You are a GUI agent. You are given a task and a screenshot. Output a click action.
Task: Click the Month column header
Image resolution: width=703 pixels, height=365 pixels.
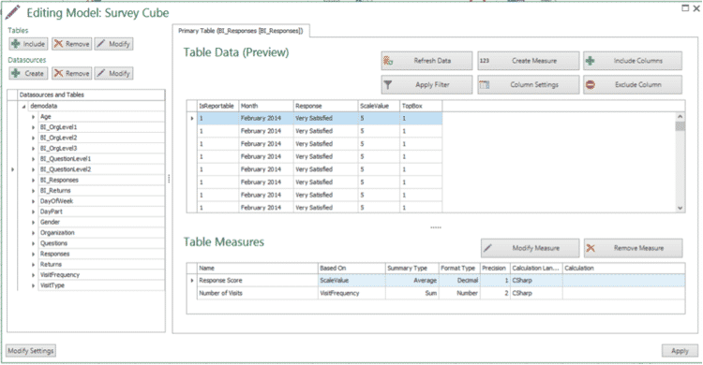[266, 106]
